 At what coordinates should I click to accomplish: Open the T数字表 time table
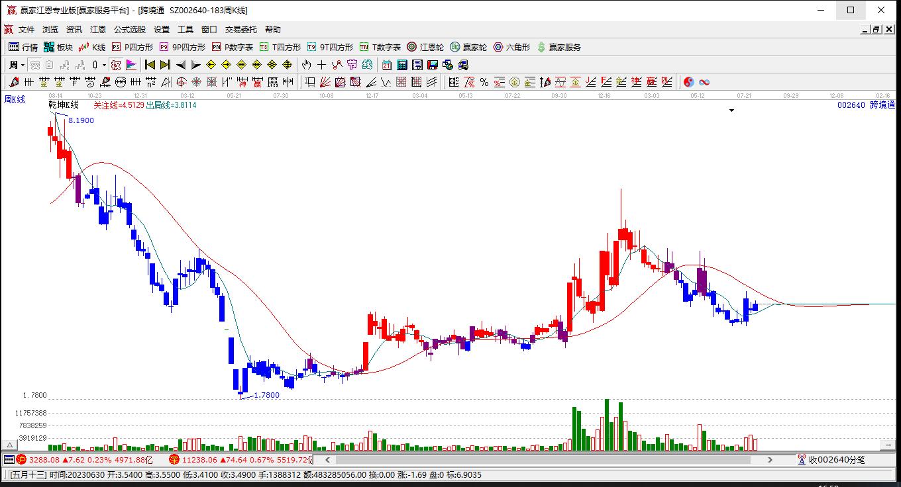380,47
